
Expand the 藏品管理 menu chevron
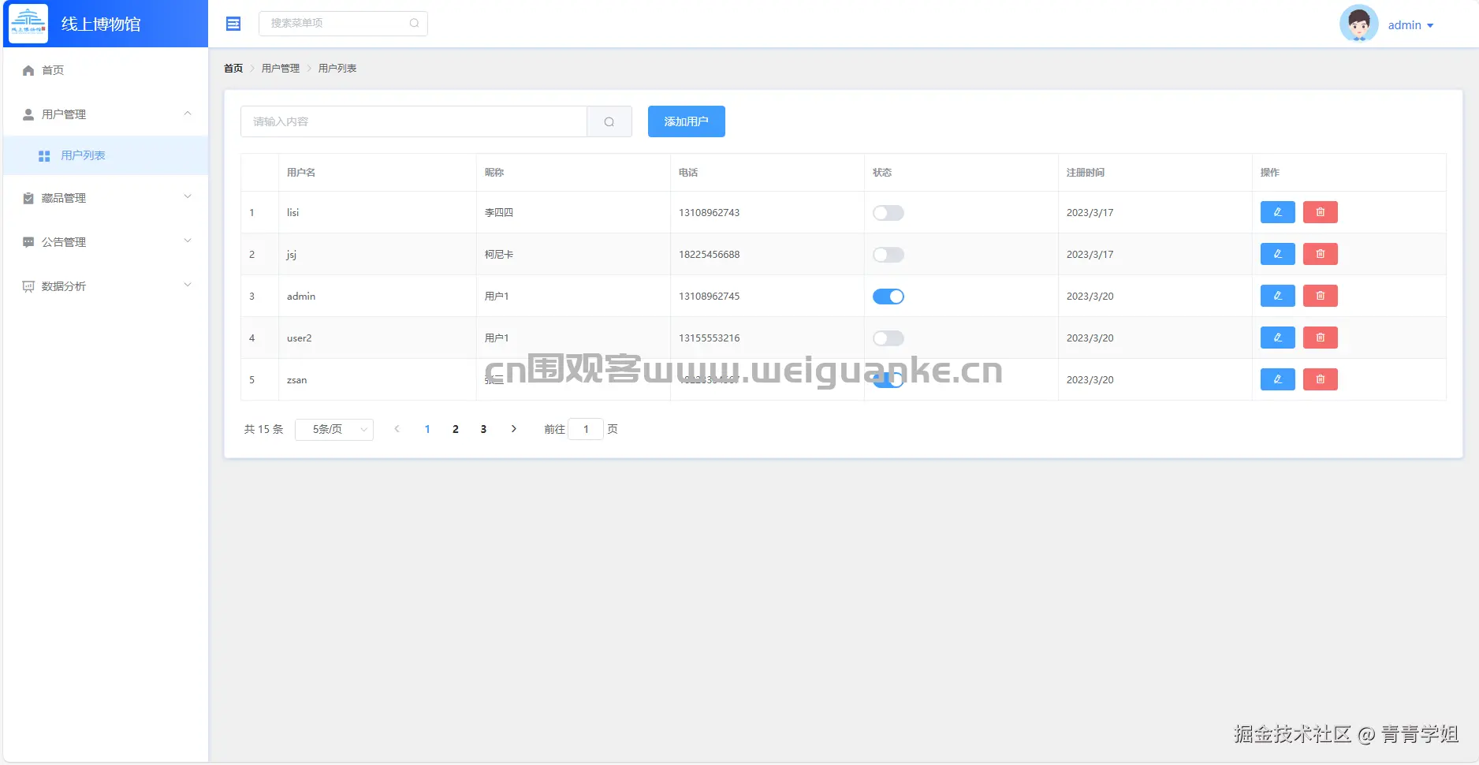point(188,196)
